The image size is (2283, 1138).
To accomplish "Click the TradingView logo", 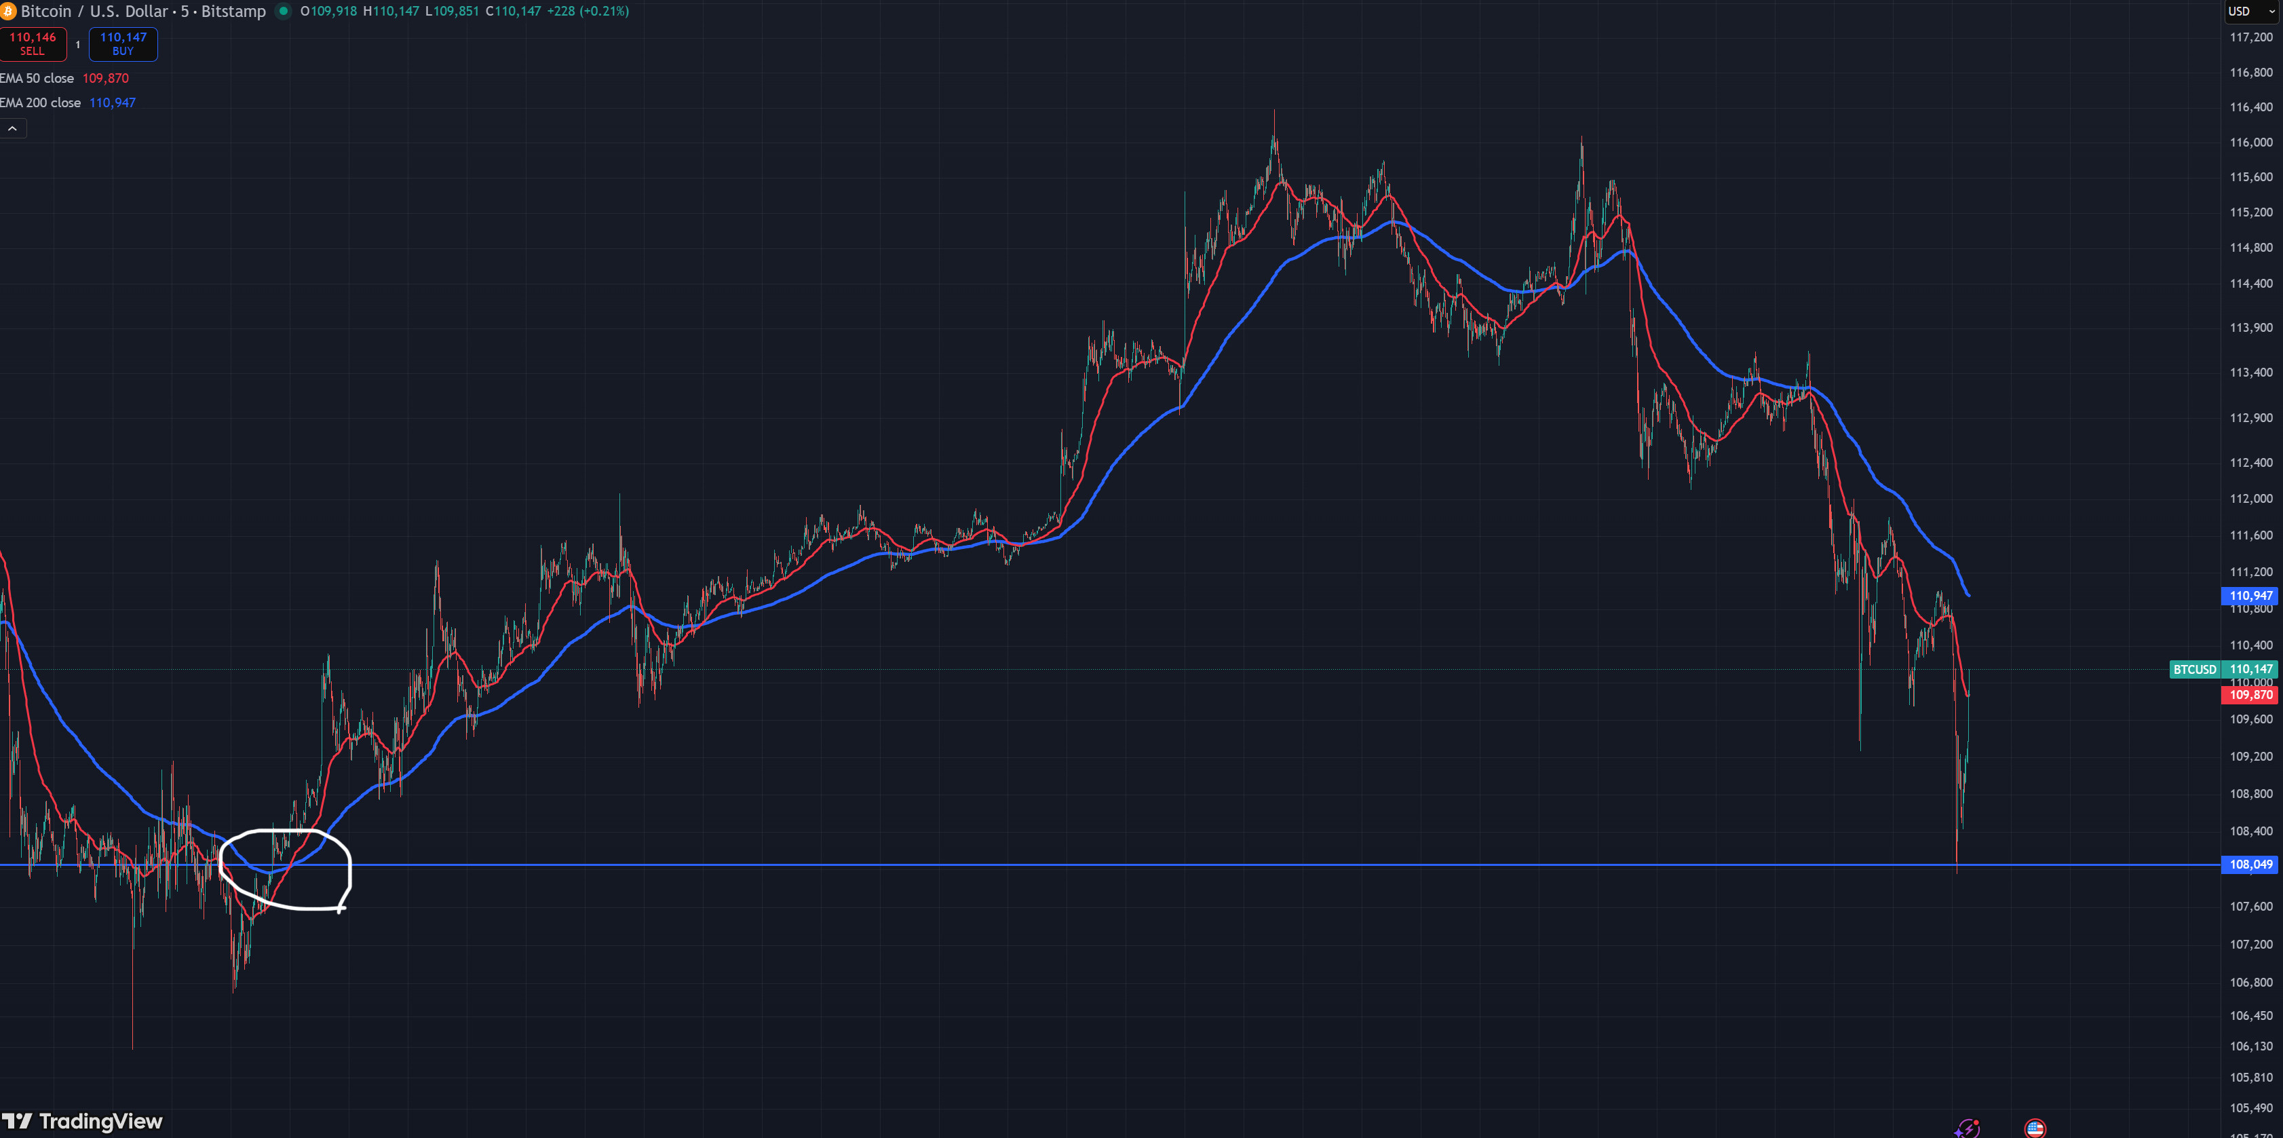I will (x=82, y=1121).
